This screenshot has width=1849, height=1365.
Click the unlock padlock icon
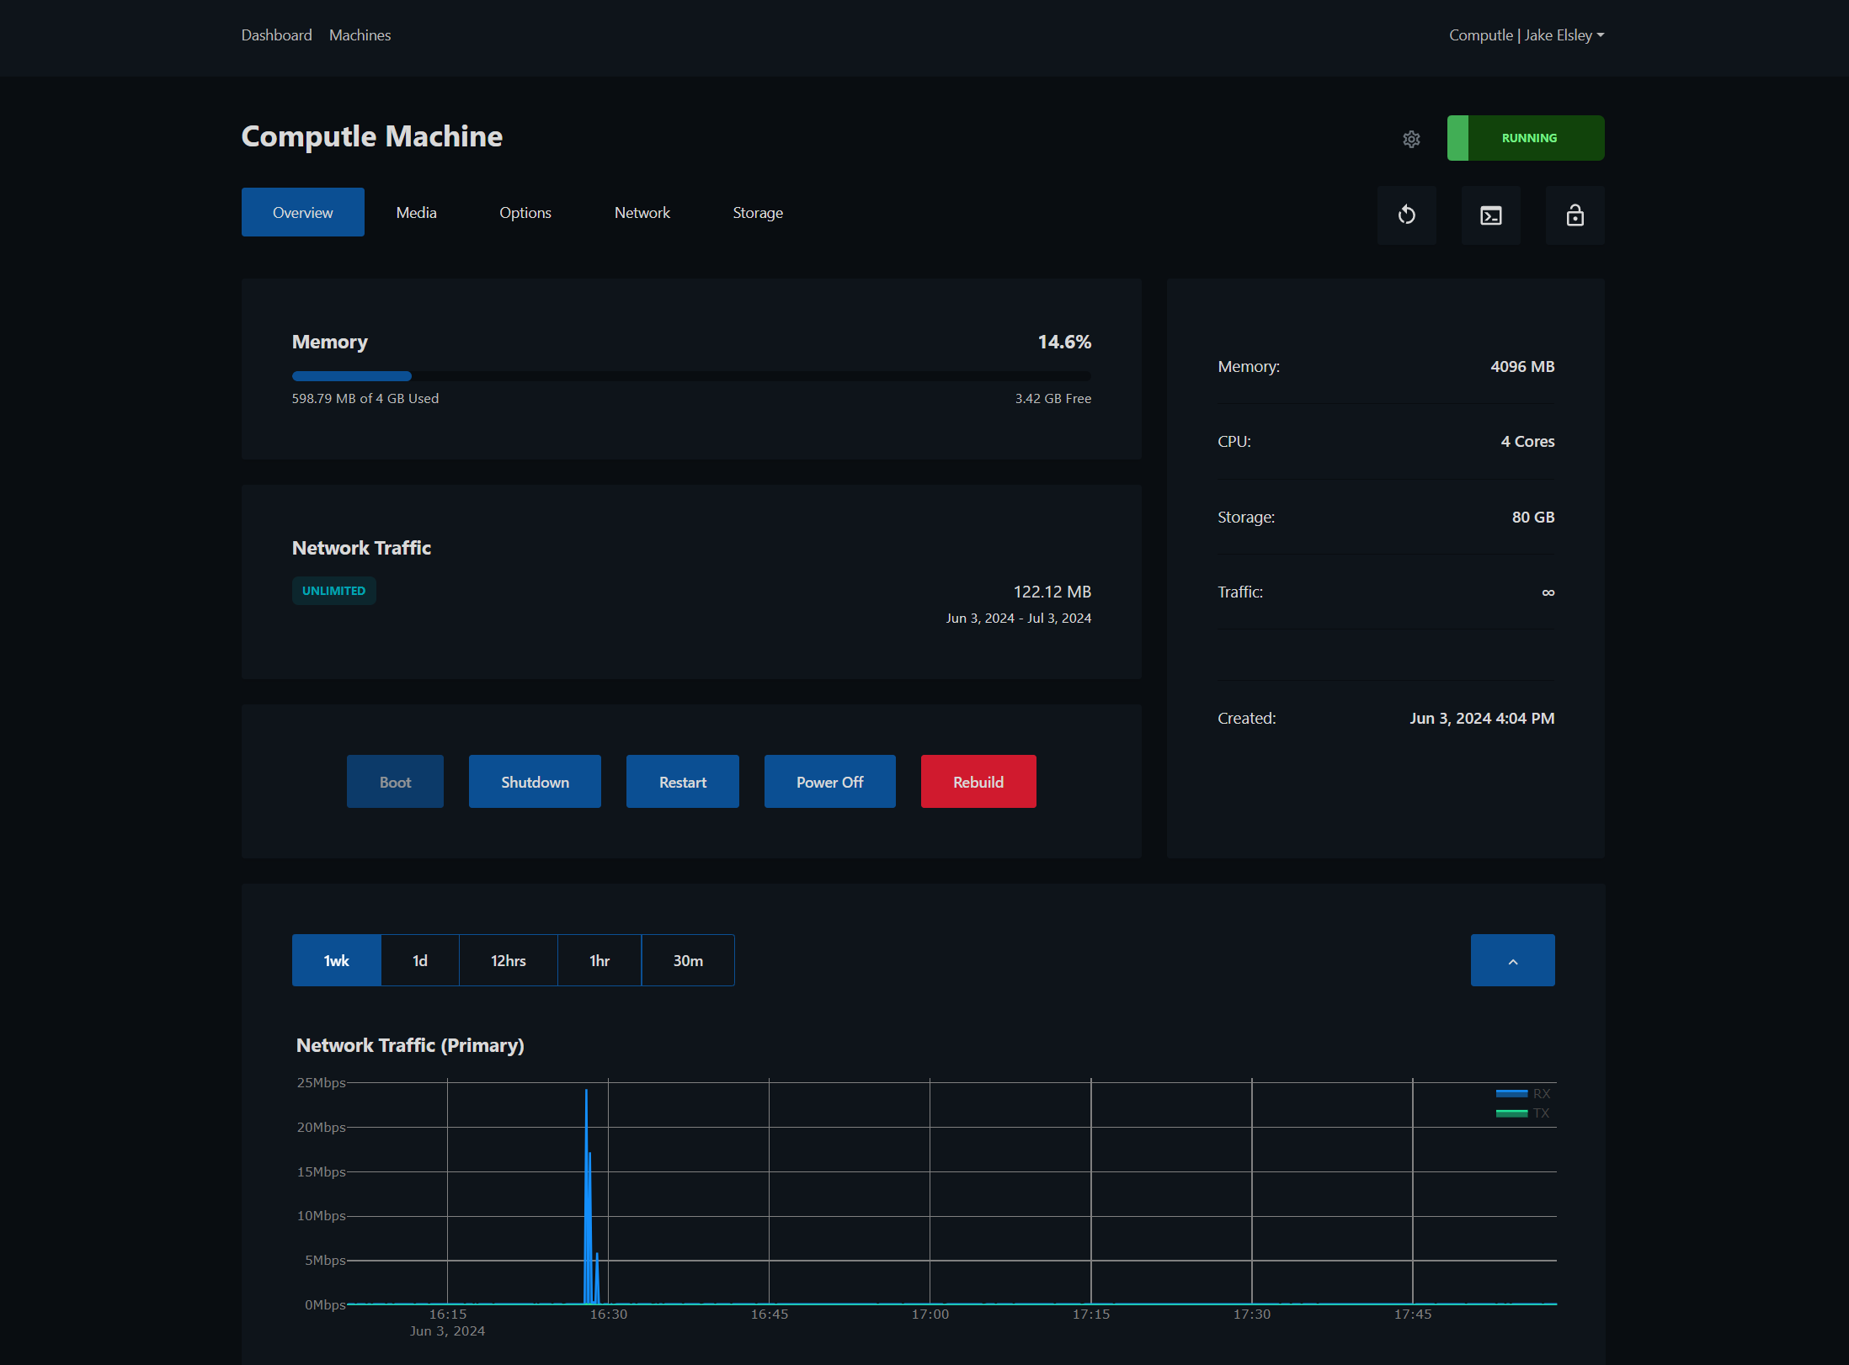point(1575,215)
